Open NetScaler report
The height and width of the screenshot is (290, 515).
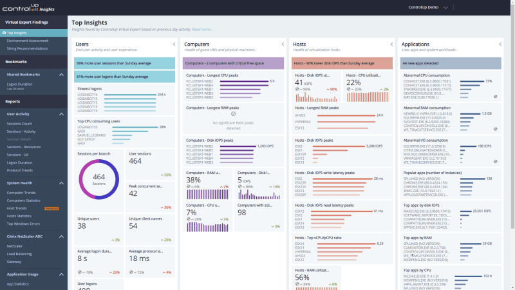(x=14, y=246)
